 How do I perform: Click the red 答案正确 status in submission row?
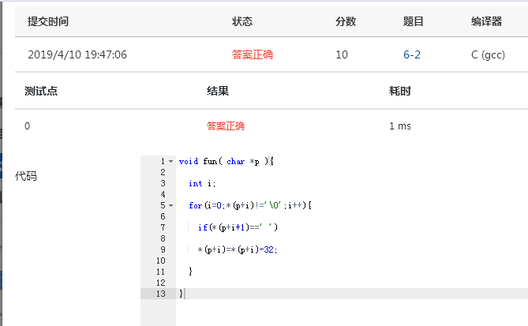point(253,54)
